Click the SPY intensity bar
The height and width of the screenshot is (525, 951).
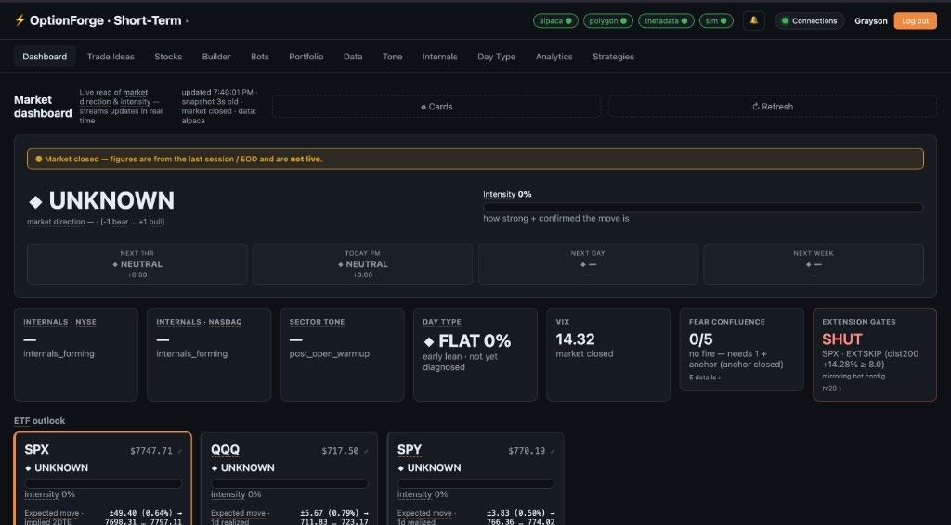pos(475,484)
